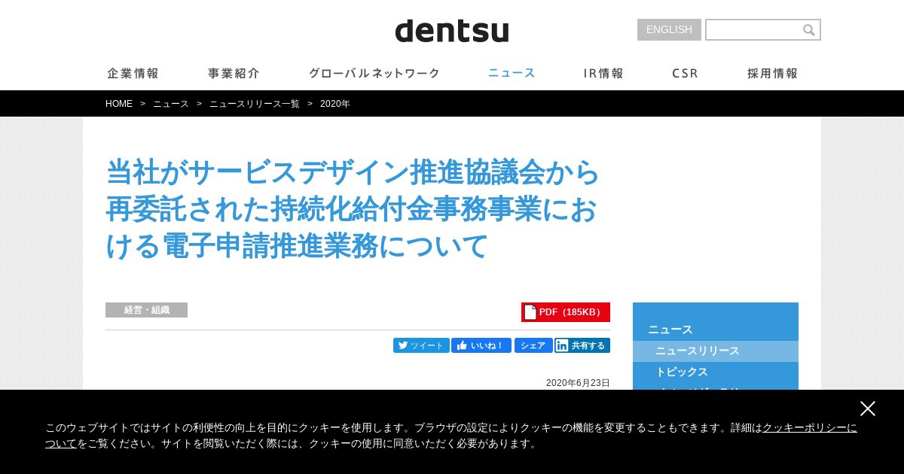Open the 採用情報 menu
The image size is (904, 474).
pyautogui.click(x=773, y=73)
